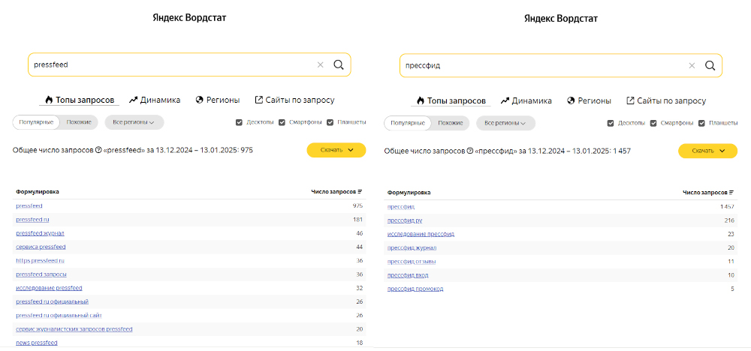Click the right Яндекс Вордстат title
This screenshot has height=351, width=751.
[x=561, y=19]
